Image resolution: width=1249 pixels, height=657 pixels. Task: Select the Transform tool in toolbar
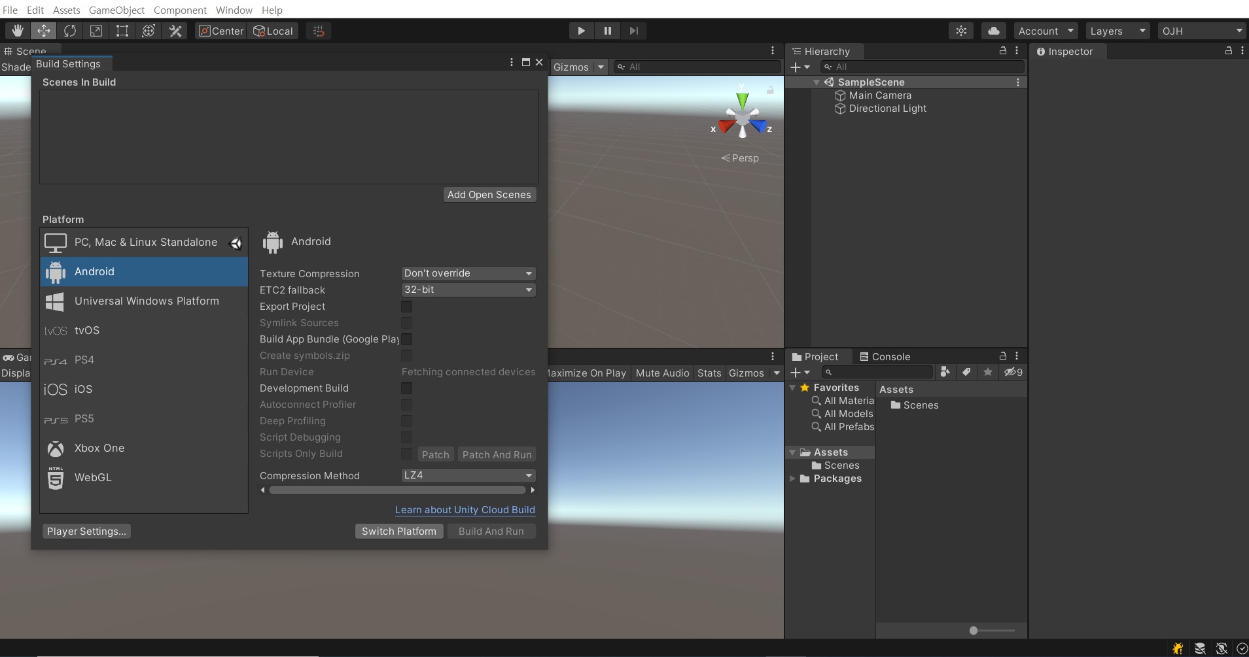tap(149, 31)
